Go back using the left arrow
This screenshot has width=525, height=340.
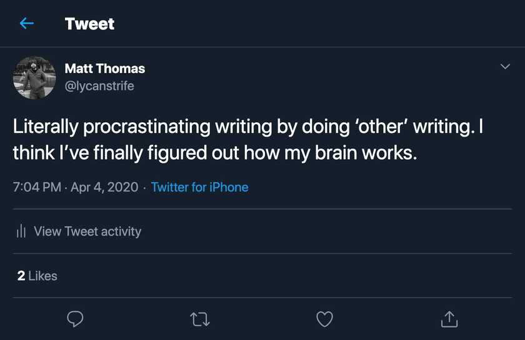[x=26, y=24]
